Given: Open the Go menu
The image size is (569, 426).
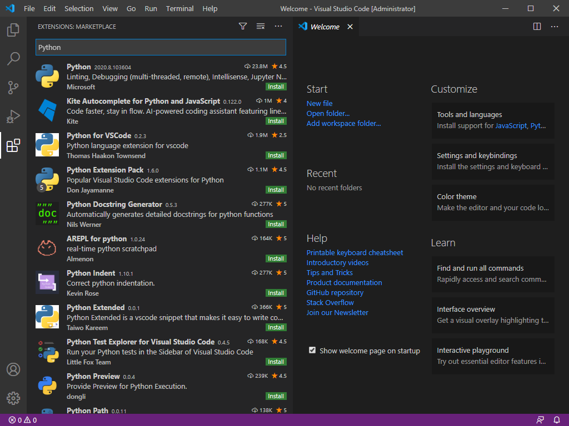Looking at the screenshot, I should [131, 8].
